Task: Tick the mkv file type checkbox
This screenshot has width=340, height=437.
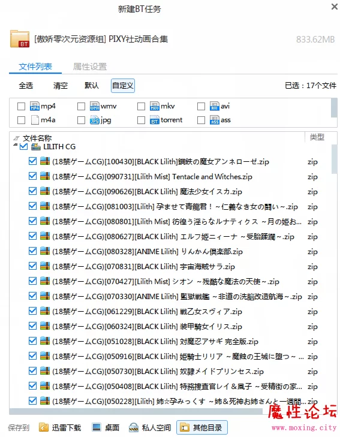Action: 142,106
